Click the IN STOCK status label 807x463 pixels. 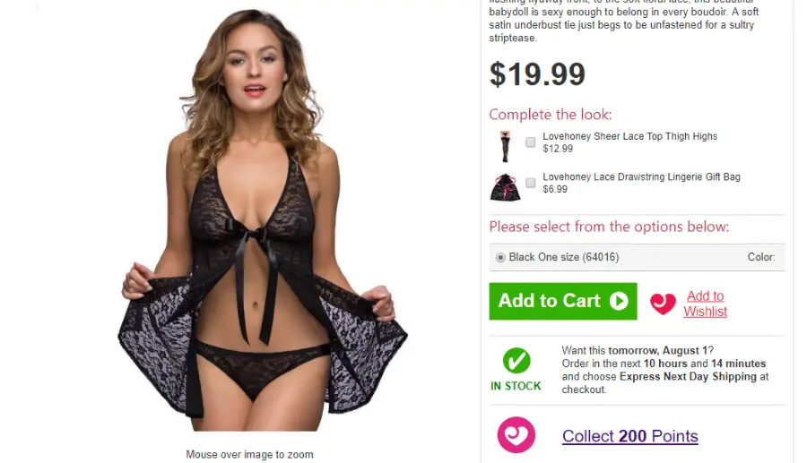point(516,386)
